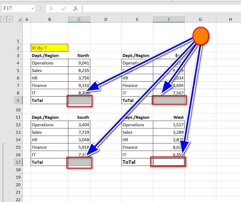Open the Insert Function fx icon
241x202 pixels.
[x=75, y=9]
